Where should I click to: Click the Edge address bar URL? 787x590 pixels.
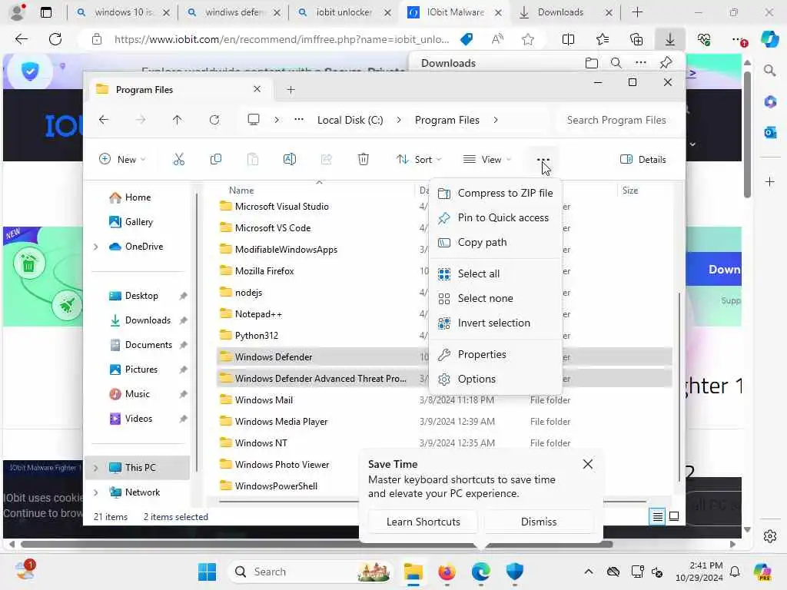pyautogui.click(x=281, y=39)
